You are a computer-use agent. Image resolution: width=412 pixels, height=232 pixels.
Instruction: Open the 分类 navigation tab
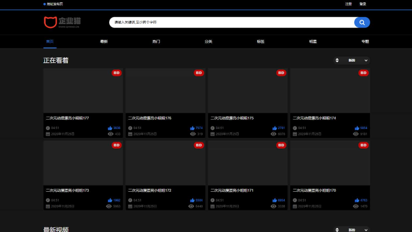click(x=208, y=42)
